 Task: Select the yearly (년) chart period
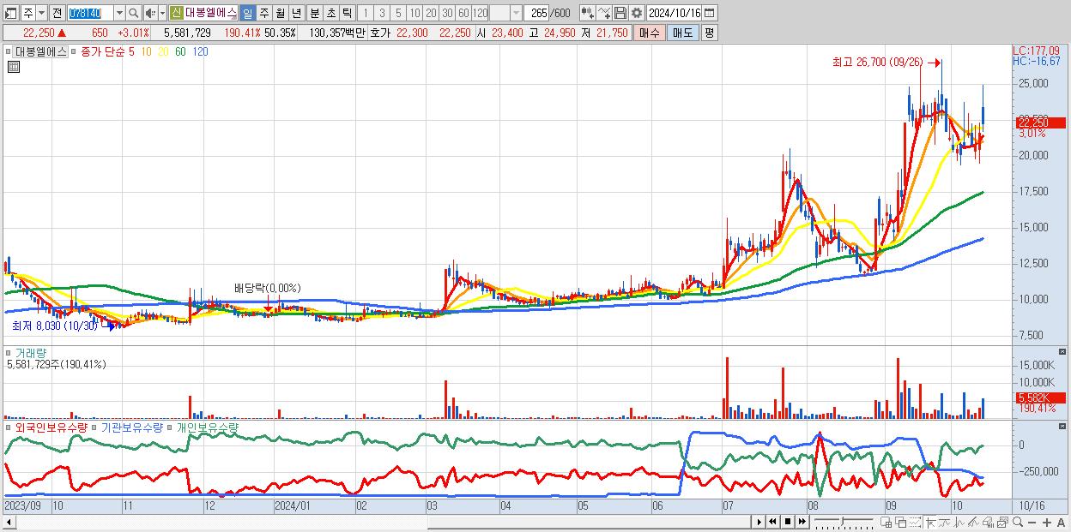296,13
